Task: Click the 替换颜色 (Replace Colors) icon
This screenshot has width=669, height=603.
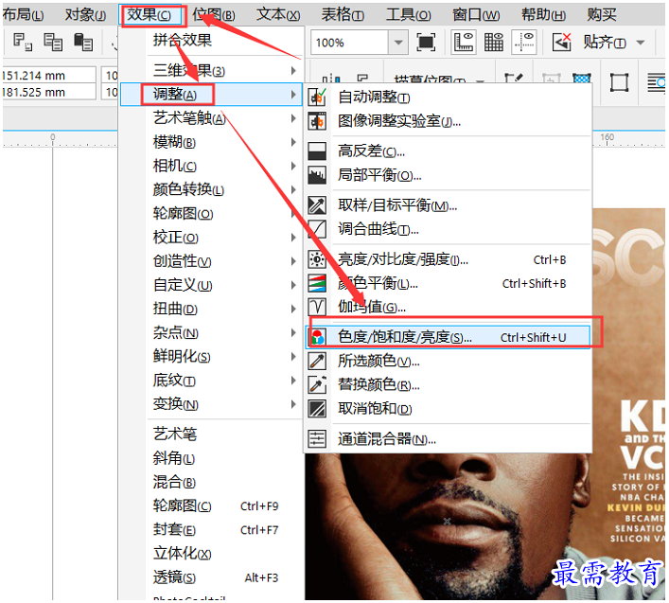Action: (x=317, y=385)
